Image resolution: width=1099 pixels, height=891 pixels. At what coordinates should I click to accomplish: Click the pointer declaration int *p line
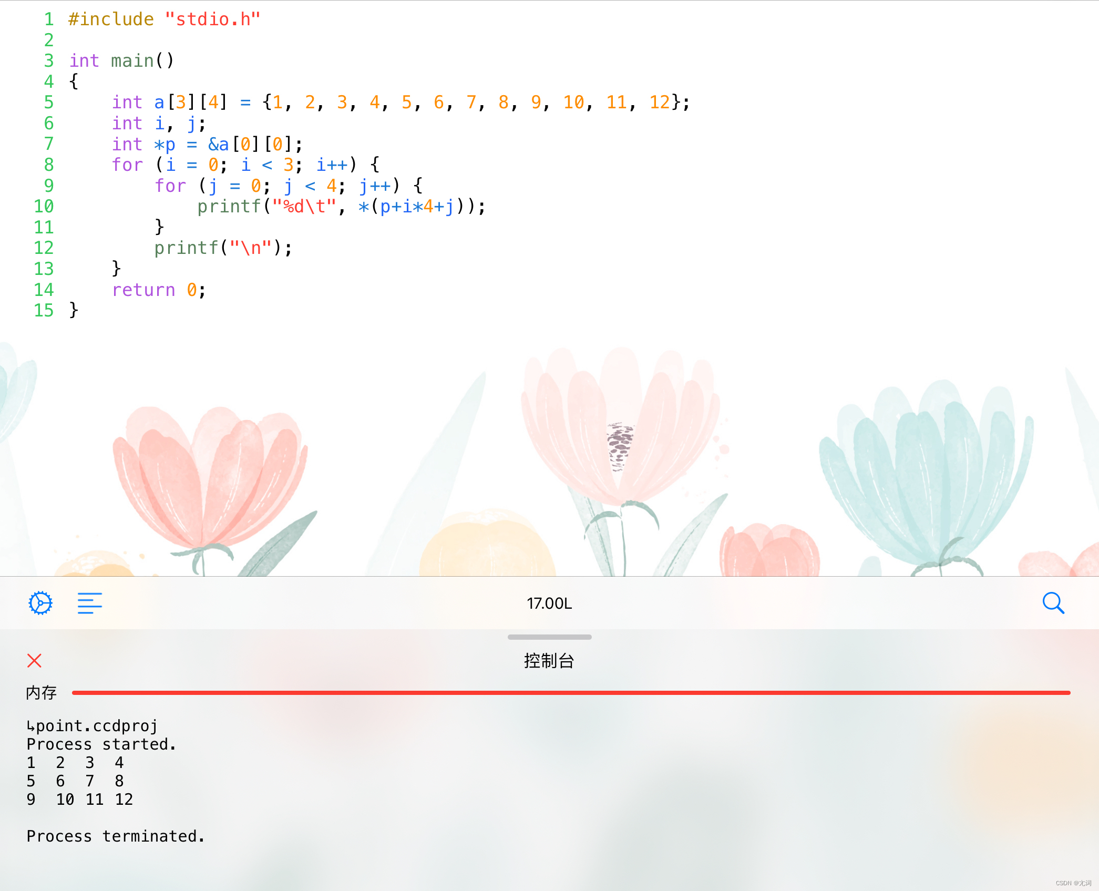207,144
